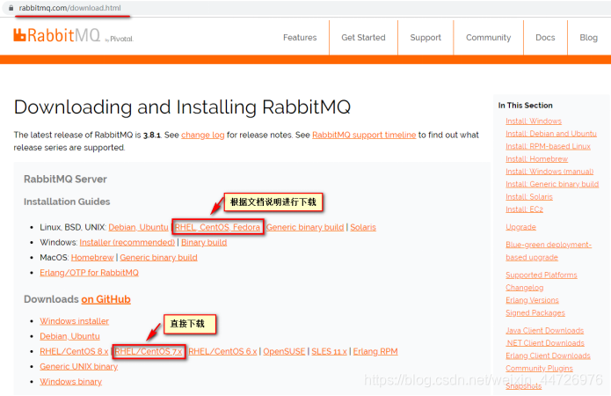The height and width of the screenshot is (396, 611).
Task: Click the 'Installation Guides' heading
Action: tap(67, 202)
